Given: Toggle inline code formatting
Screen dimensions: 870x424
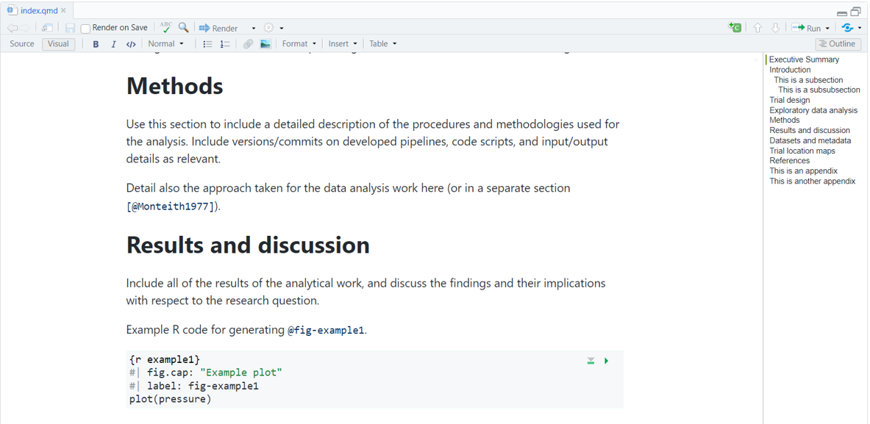Looking at the screenshot, I should pos(131,44).
